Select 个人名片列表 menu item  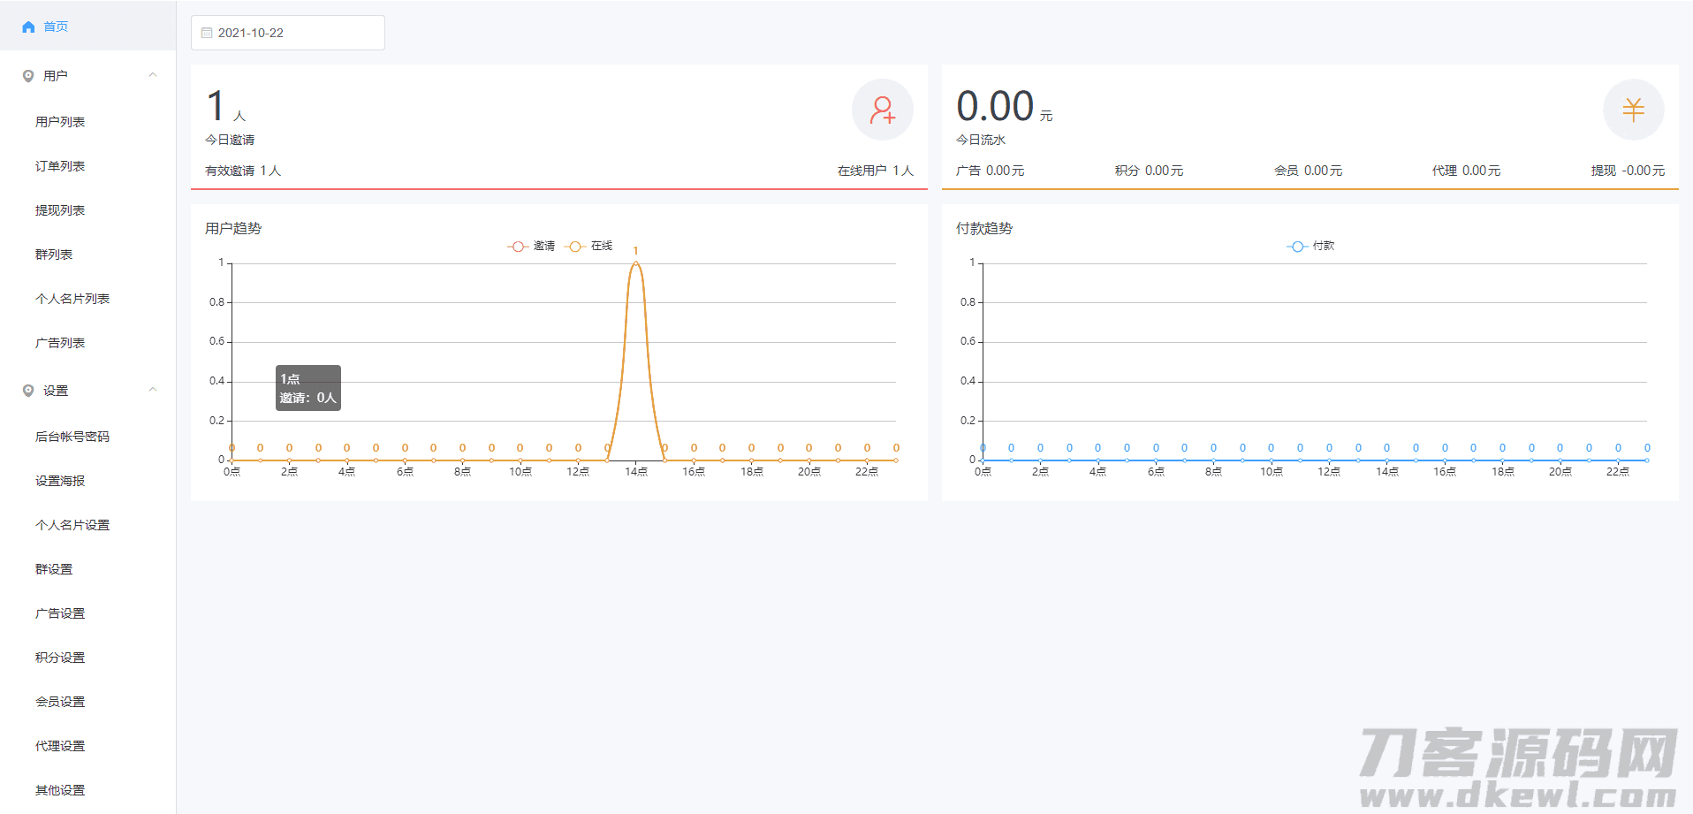pos(72,299)
